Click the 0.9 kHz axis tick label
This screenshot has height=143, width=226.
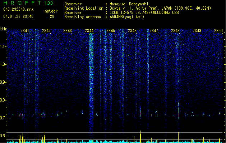3,82
